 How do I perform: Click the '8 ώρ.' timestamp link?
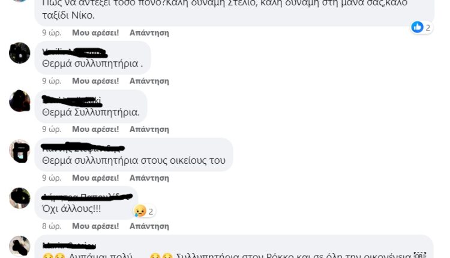pyautogui.click(x=52, y=226)
